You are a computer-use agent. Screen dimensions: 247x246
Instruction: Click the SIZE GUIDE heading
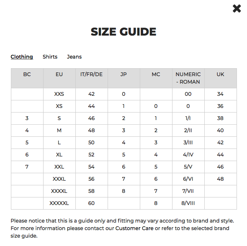point(123,32)
